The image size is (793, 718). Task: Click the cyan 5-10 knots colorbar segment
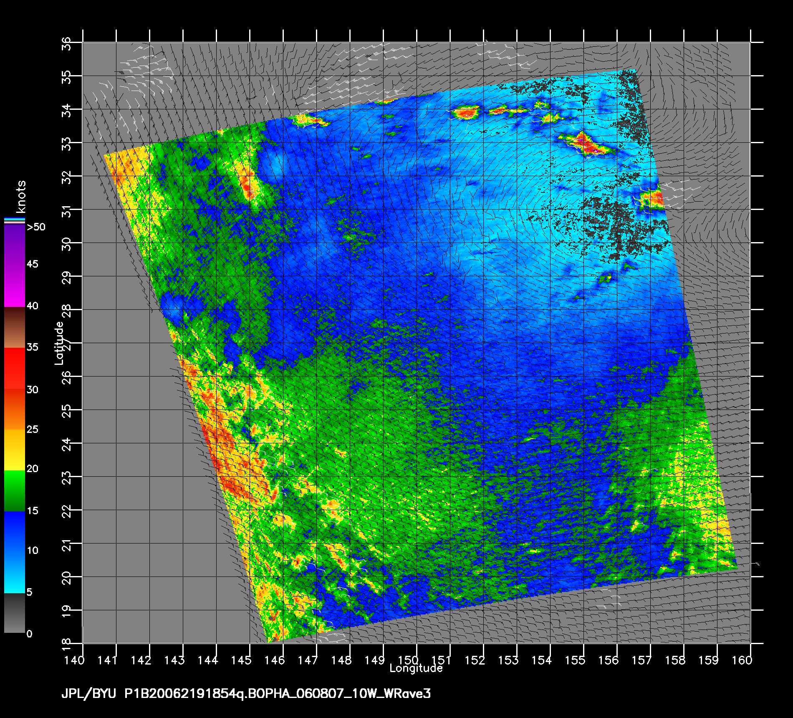click(15, 573)
